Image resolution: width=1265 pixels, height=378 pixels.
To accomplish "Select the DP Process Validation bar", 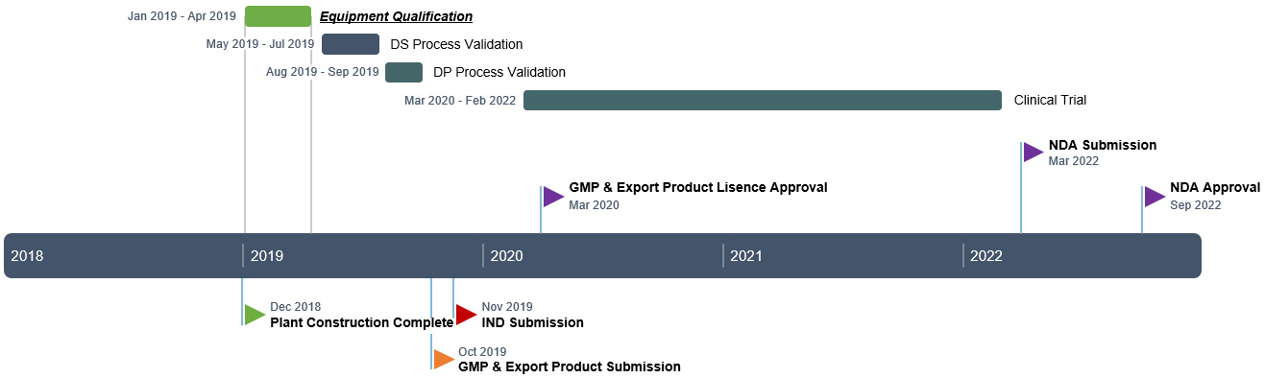I will coord(403,72).
